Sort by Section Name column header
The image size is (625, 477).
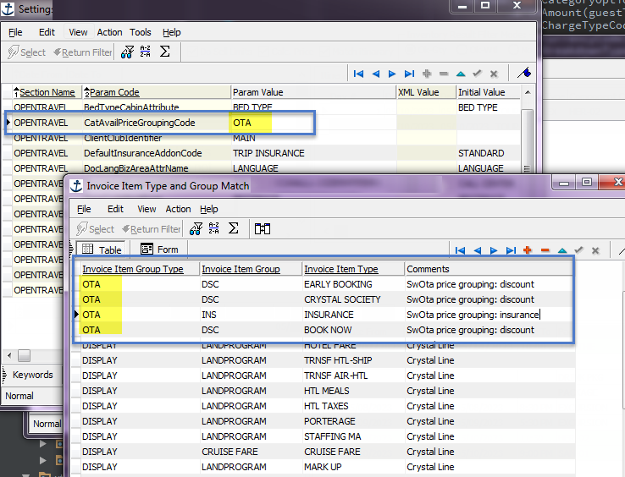[x=46, y=92]
